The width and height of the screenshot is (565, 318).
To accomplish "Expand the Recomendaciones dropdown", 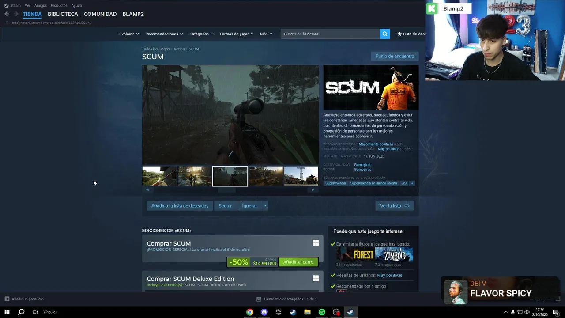I will 164,34.
